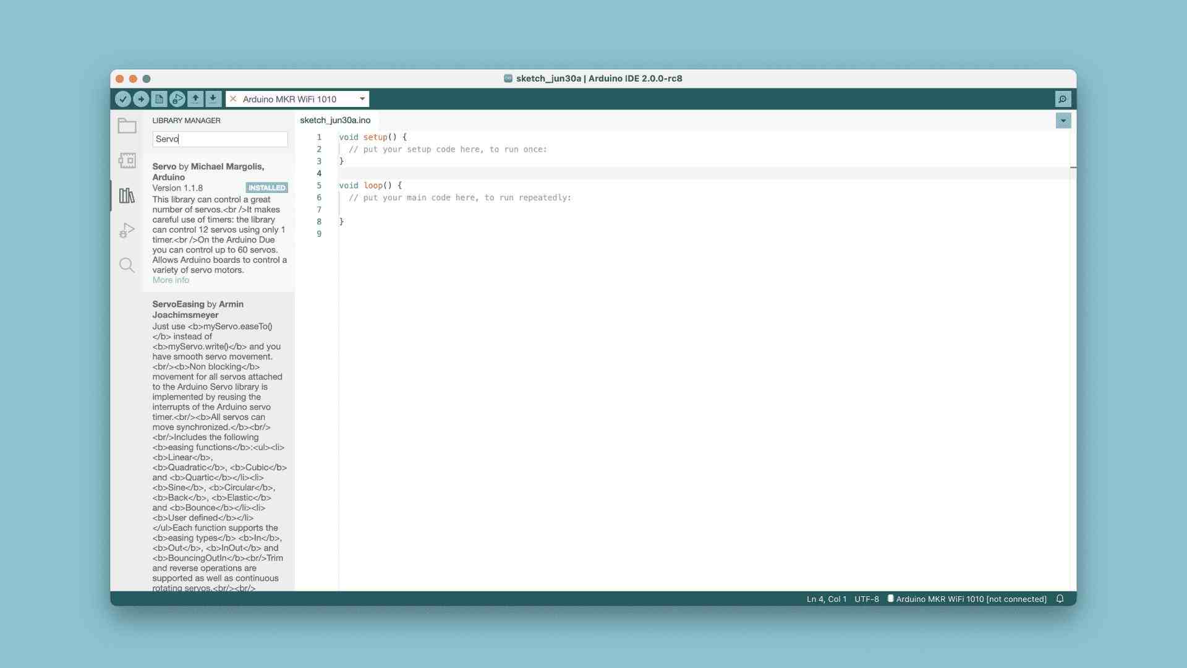The width and height of the screenshot is (1187, 668).
Task: Toggle the Library Manager sidebar icon
Action: coord(127,196)
